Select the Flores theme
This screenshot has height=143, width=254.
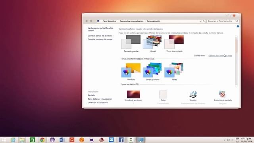(x=174, y=71)
